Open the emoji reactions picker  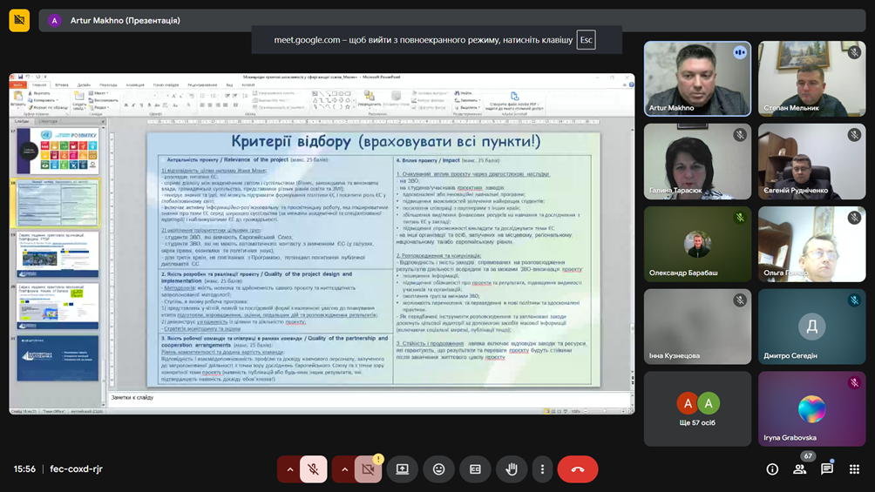pos(438,469)
